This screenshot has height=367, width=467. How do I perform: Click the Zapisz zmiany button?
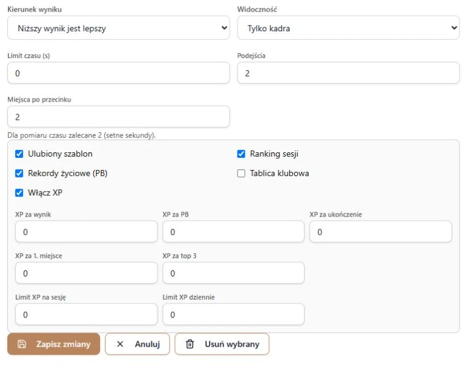(54, 344)
